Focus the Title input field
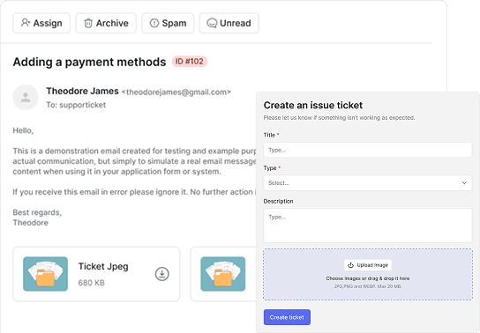Image resolution: width=480 pixels, height=333 pixels. 368,150
